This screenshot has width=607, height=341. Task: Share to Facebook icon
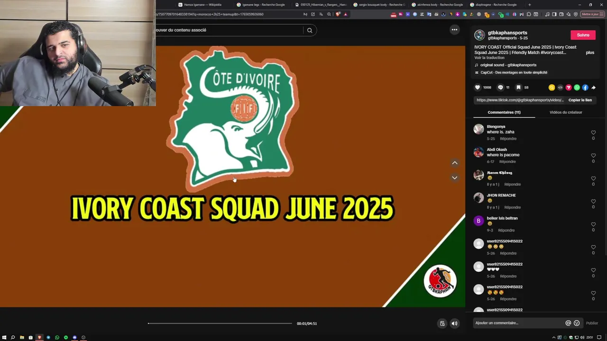point(585,88)
